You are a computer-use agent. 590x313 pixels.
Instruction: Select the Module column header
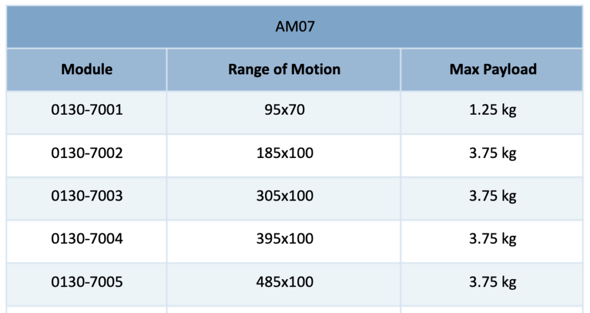click(x=86, y=70)
